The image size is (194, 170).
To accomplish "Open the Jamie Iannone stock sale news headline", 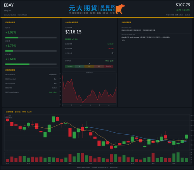I will point(145,39).
